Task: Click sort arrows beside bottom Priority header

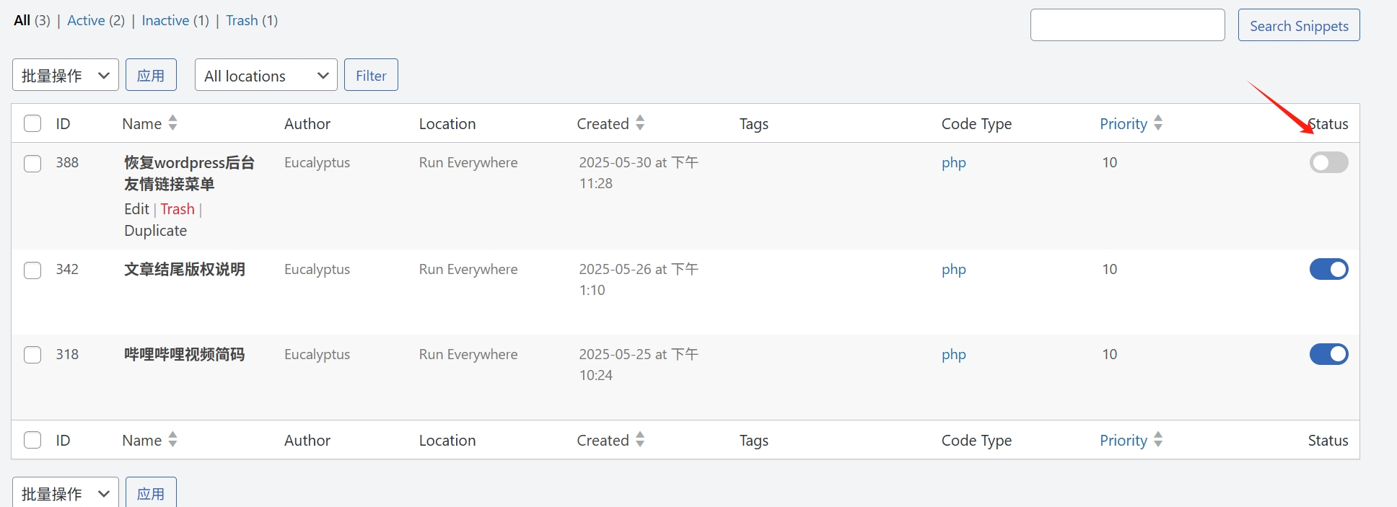Action: (x=1158, y=440)
